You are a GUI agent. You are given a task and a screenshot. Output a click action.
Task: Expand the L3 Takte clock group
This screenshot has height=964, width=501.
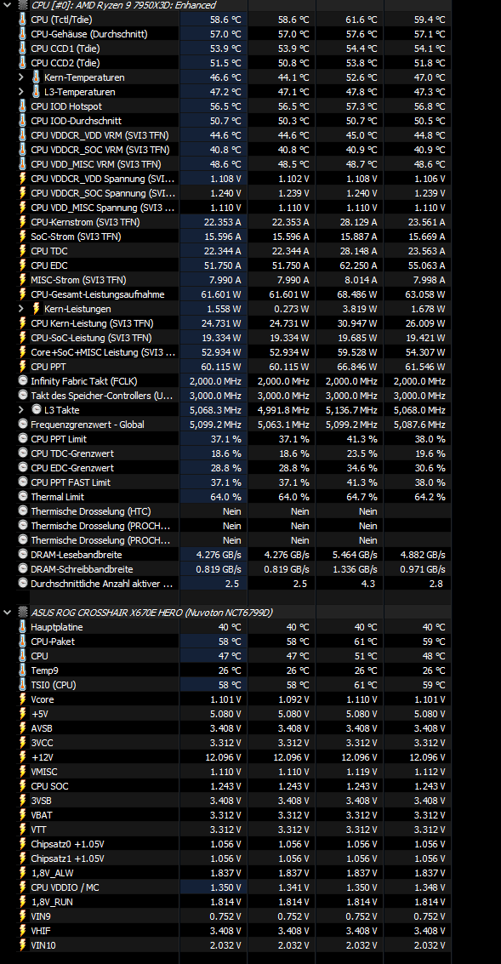pos(21,410)
